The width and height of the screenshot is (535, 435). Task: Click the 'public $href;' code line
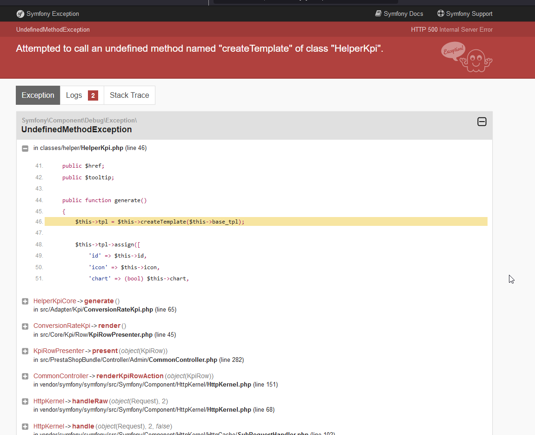83,166
